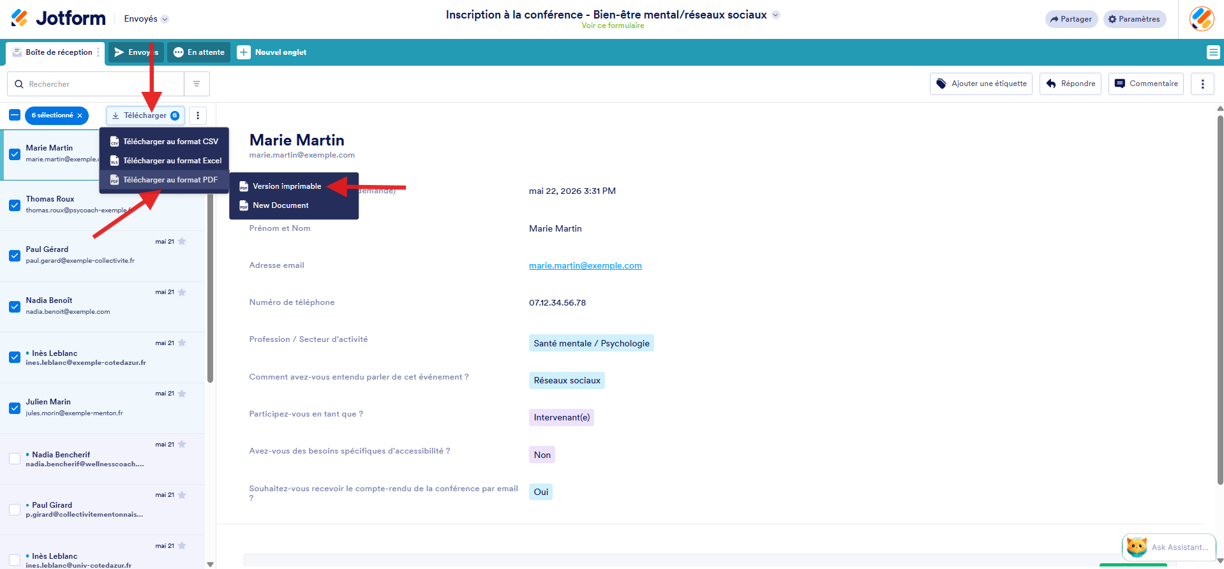
Task: Check Paul Girard submission
Action: 15,510
